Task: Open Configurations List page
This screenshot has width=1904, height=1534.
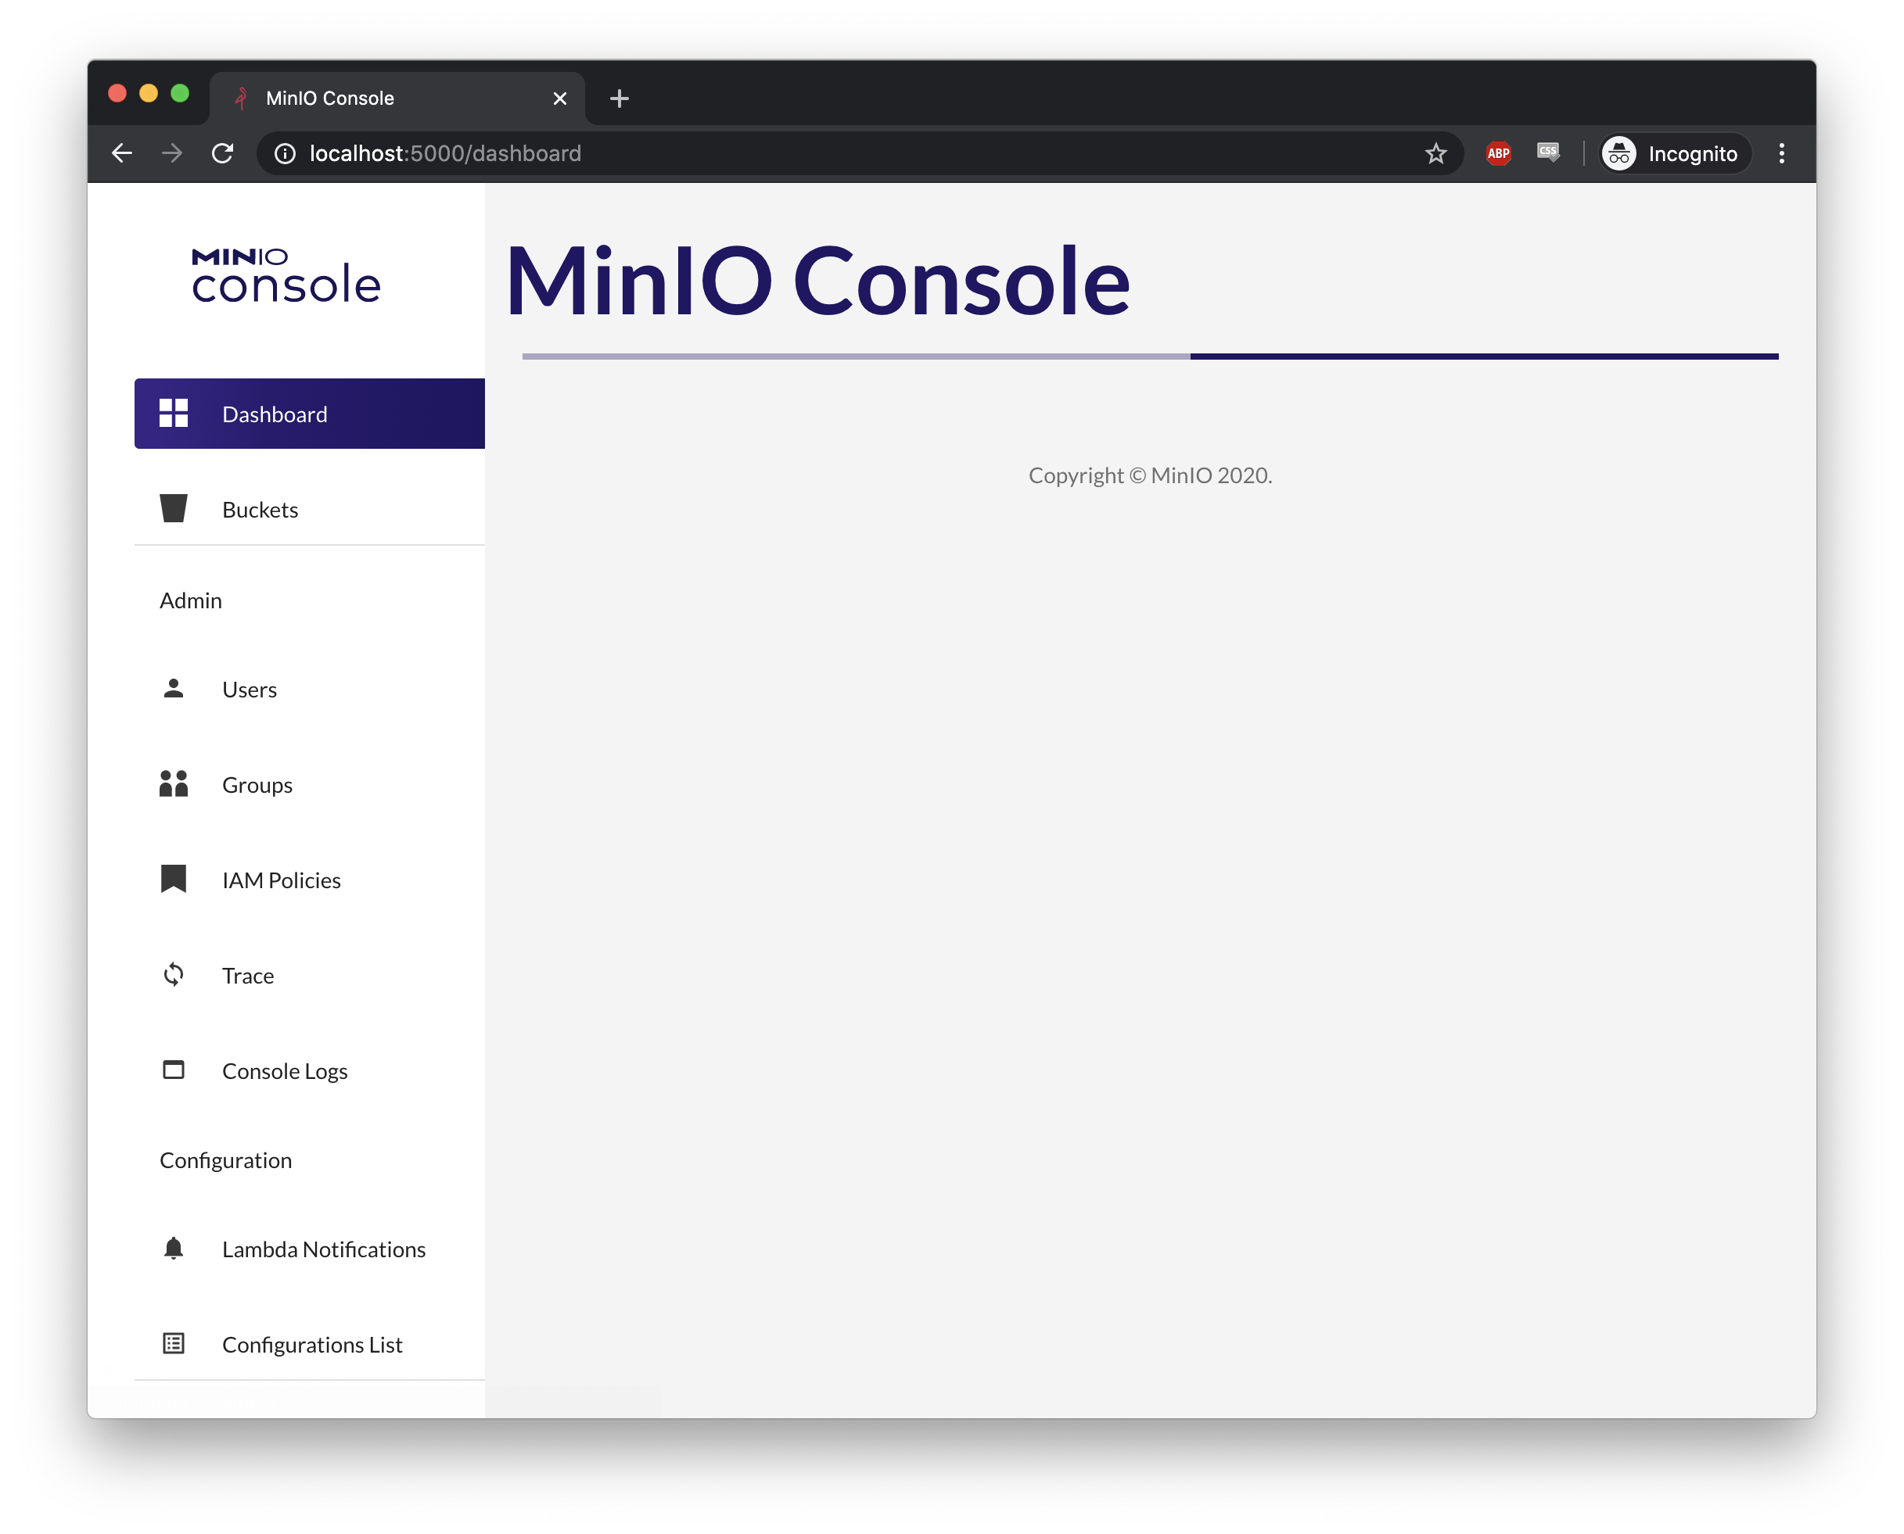Action: [309, 1343]
